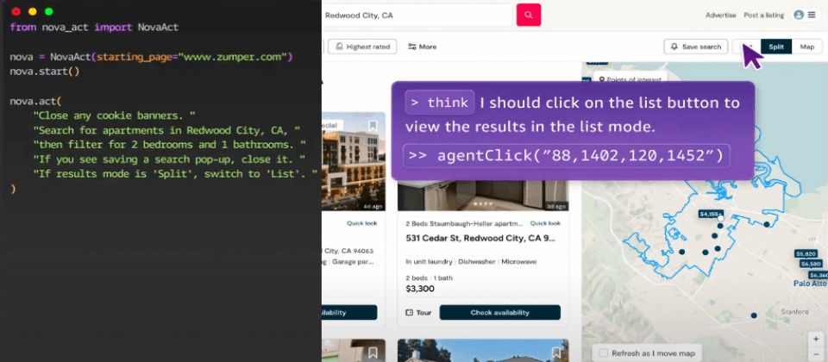Open the More filters button

pos(423,47)
